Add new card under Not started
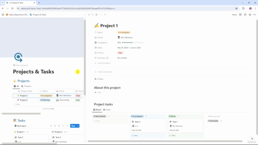Viewport: 258px width, 145px height. coord(97,121)
